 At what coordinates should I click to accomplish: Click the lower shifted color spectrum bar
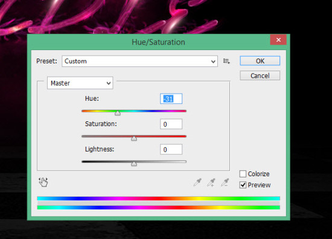tap(158, 208)
